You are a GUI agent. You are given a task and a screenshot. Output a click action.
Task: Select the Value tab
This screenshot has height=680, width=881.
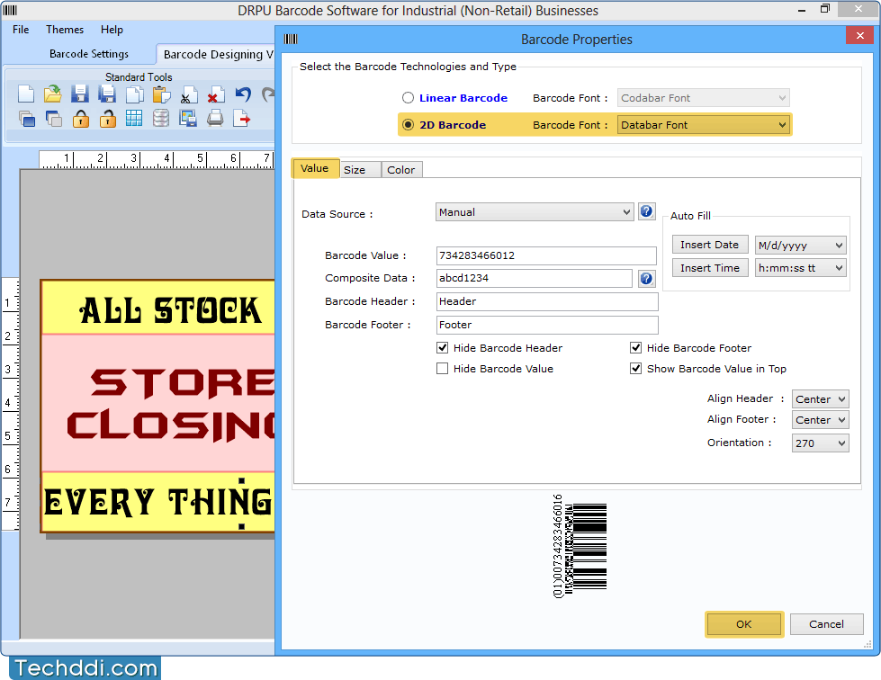pos(315,168)
